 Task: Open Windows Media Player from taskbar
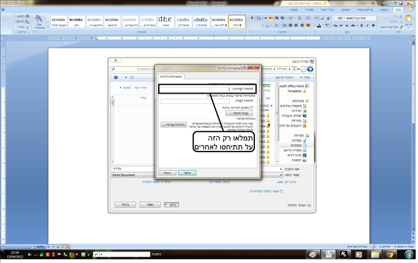click(359, 255)
